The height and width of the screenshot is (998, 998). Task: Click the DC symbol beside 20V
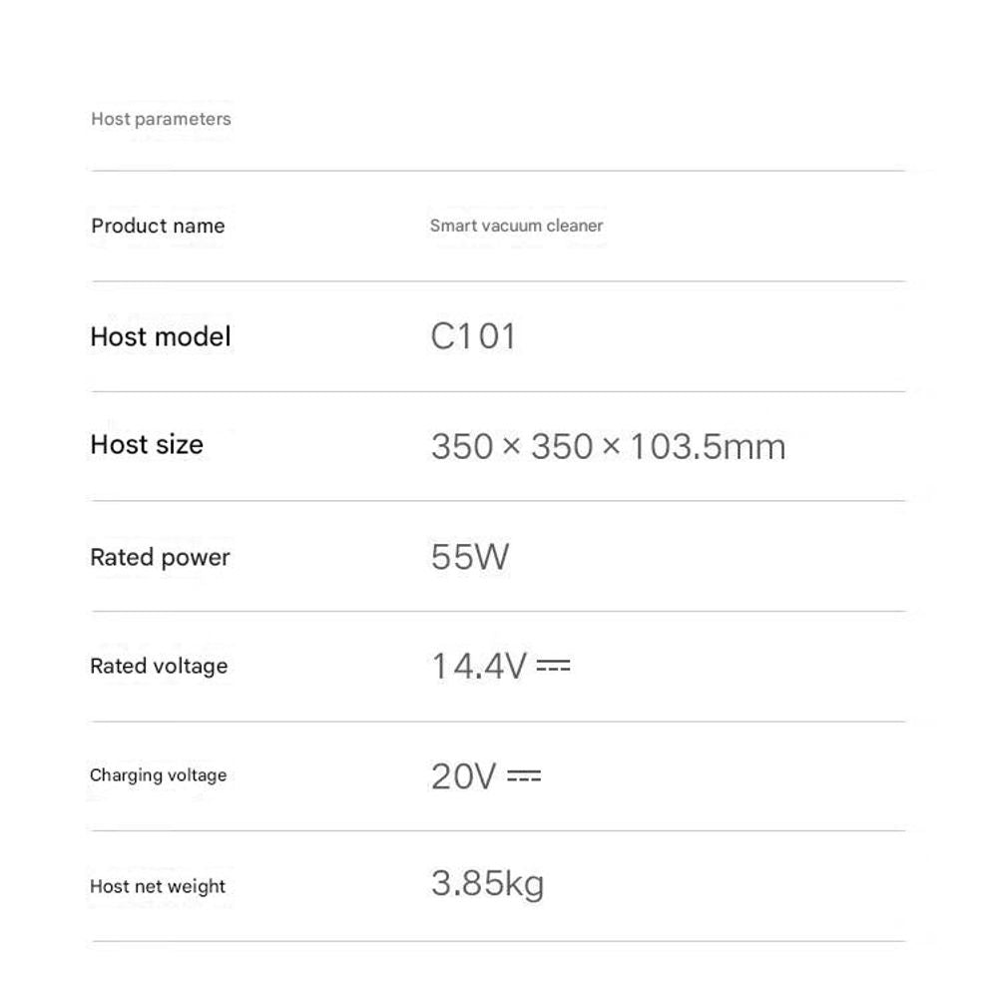pos(524,775)
